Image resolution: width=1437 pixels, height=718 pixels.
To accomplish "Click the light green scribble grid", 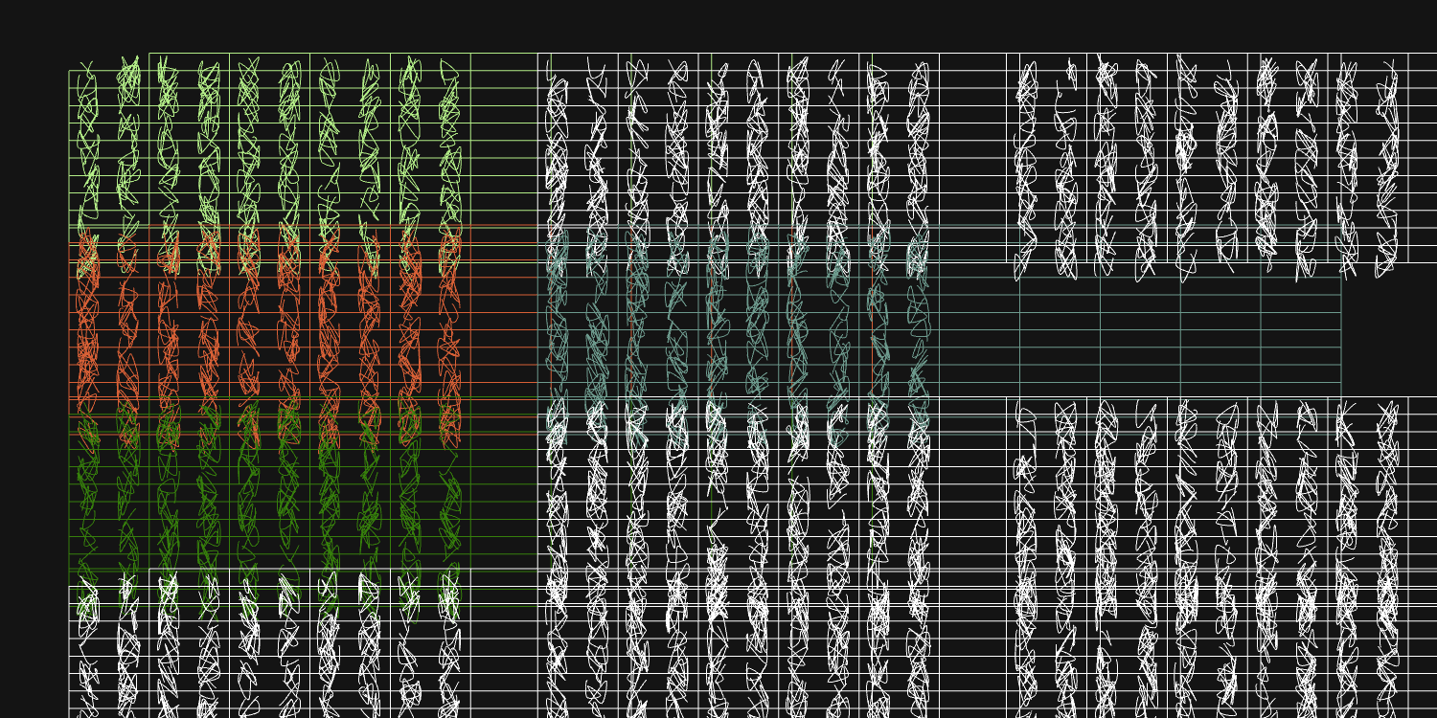I will click(268, 144).
